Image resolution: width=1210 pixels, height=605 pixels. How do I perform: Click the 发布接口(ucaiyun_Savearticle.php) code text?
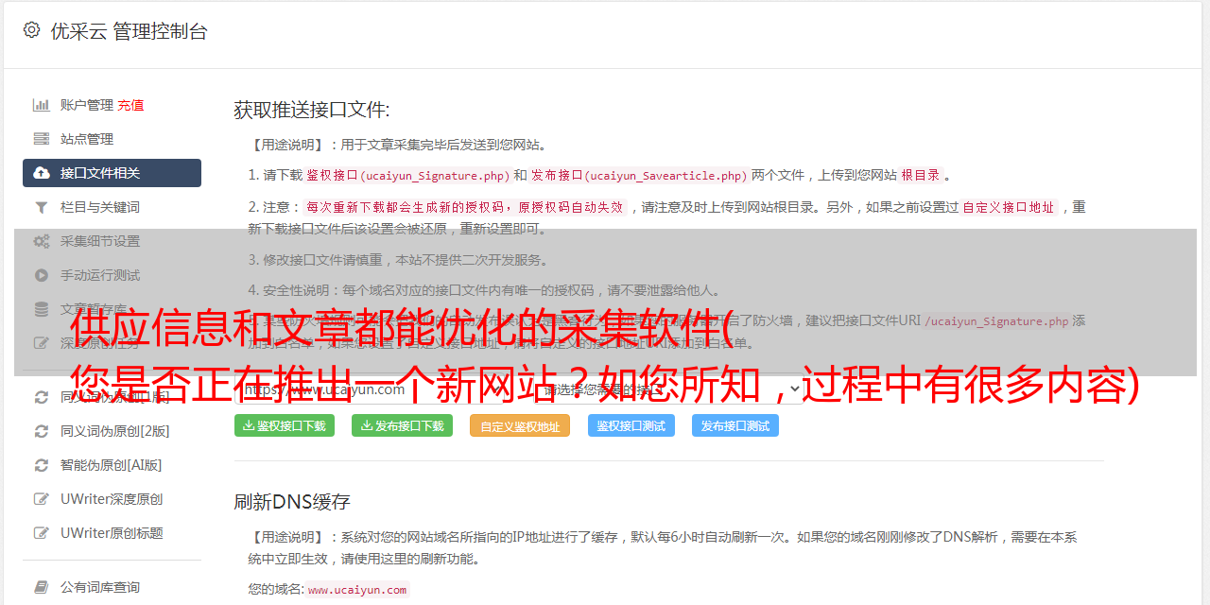639,175
